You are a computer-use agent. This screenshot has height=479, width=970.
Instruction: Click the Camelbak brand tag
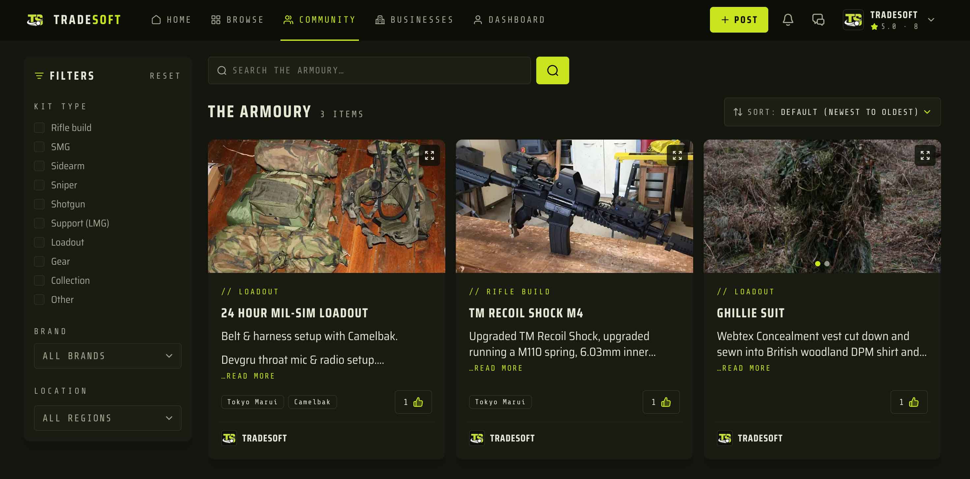click(x=312, y=402)
